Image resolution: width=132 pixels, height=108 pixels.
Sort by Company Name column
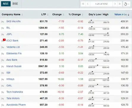click(x=12, y=14)
